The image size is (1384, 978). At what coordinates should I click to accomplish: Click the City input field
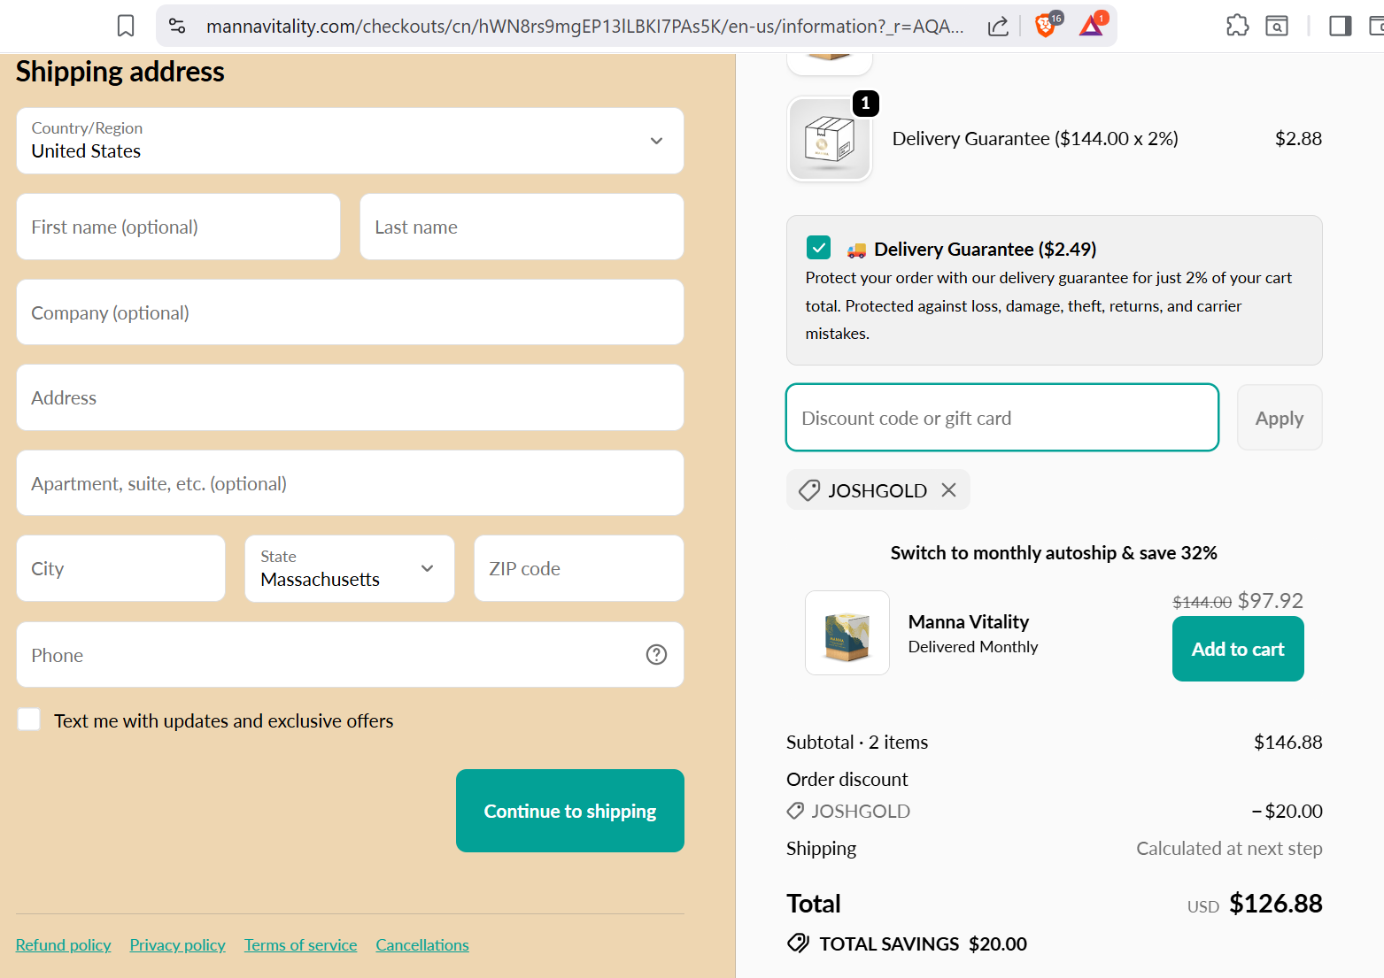(121, 568)
